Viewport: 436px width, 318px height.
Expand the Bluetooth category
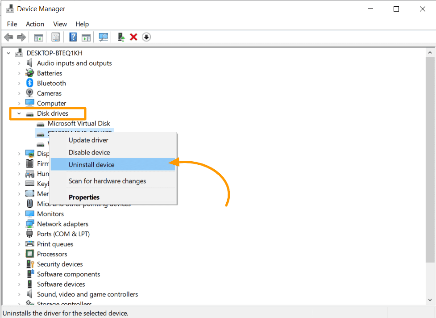19,83
